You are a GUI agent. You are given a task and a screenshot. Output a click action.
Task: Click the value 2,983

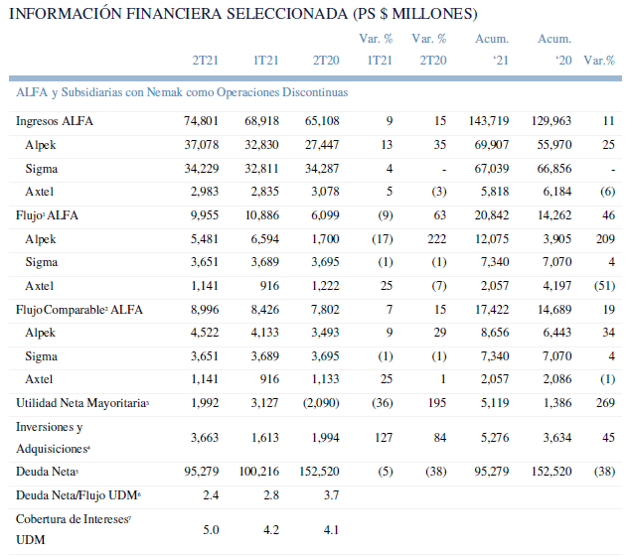[205, 192]
